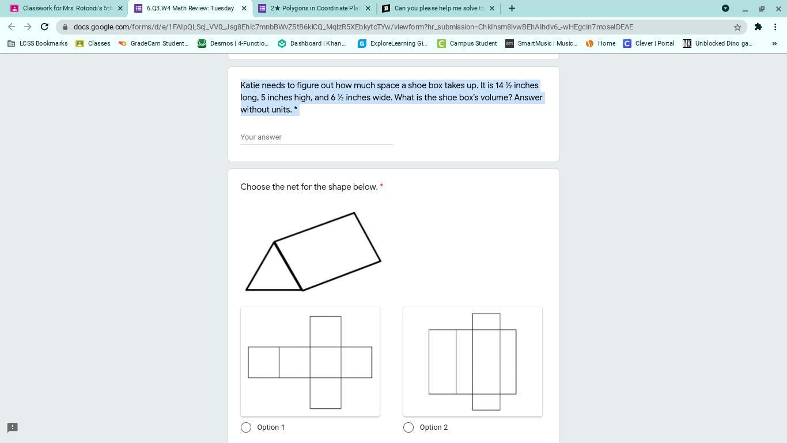Switch to Polygons in Coordinate Plane tab
787x443 pixels.
click(x=315, y=8)
